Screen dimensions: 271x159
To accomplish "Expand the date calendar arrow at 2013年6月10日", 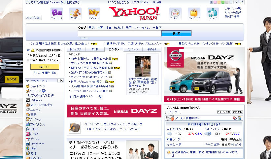I will click(x=189, y=124).
